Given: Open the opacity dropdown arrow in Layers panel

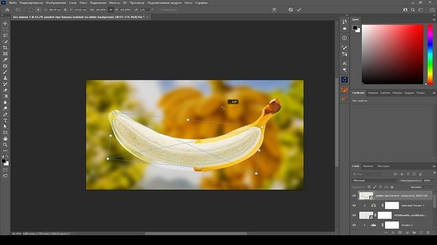Looking at the screenshot, I should (x=434, y=180).
